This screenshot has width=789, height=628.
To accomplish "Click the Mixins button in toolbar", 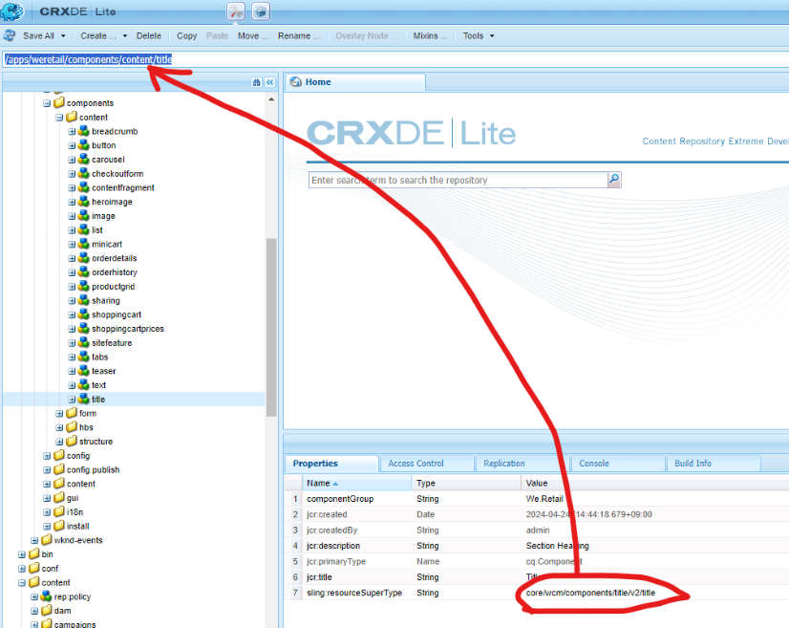I will (430, 35).
